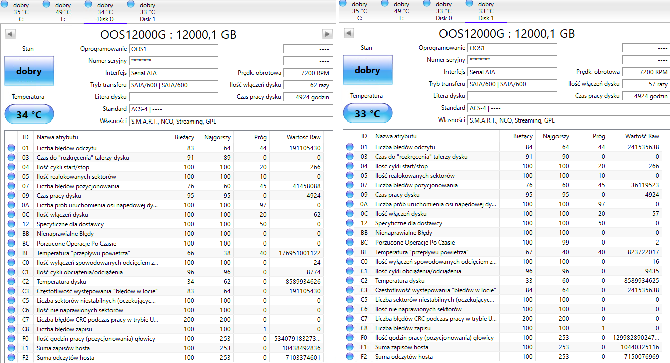The image size is (670, 363).
Task: Click the previous disk arrow in left window
Action: 10,34
